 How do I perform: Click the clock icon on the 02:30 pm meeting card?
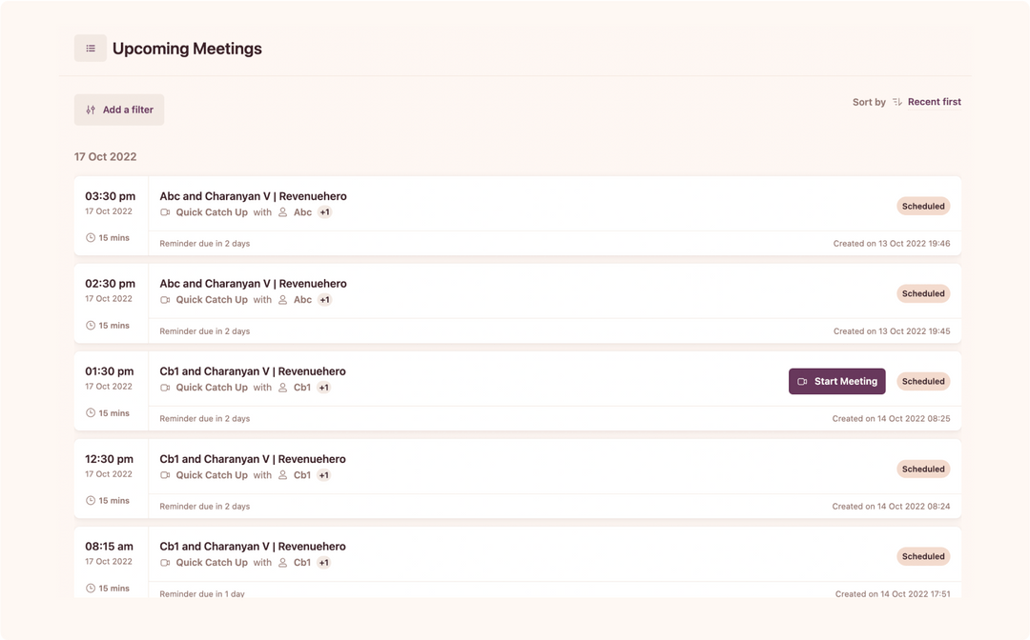[89, 325]
